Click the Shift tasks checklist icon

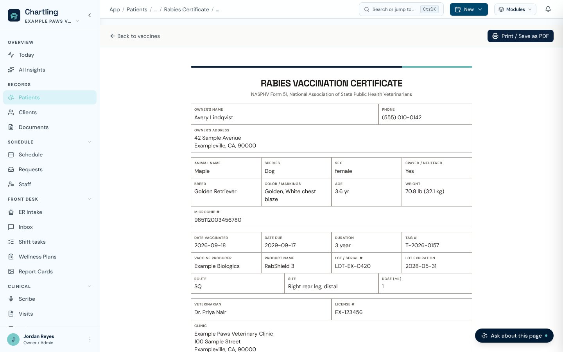11,242
